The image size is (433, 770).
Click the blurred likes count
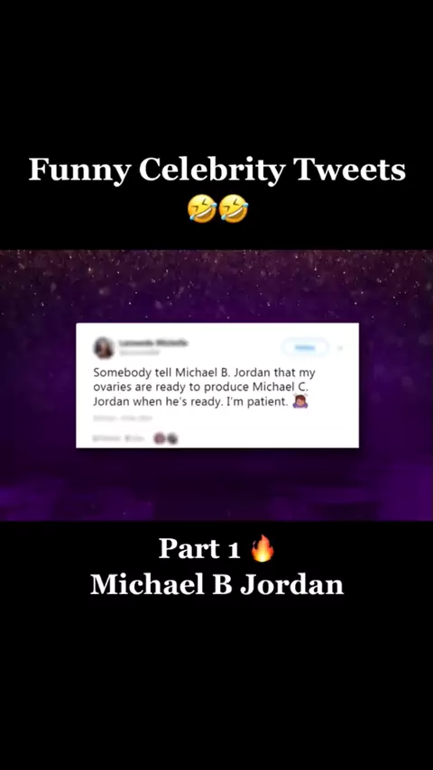[134, 438]
